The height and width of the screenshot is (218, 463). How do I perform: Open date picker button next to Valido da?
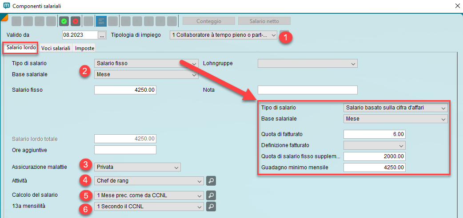pos(102,35)
